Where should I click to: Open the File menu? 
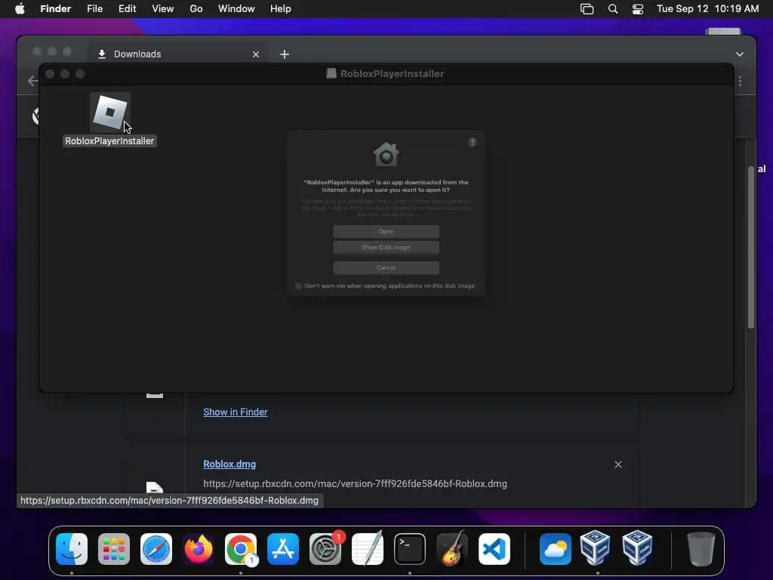point(94,9)
